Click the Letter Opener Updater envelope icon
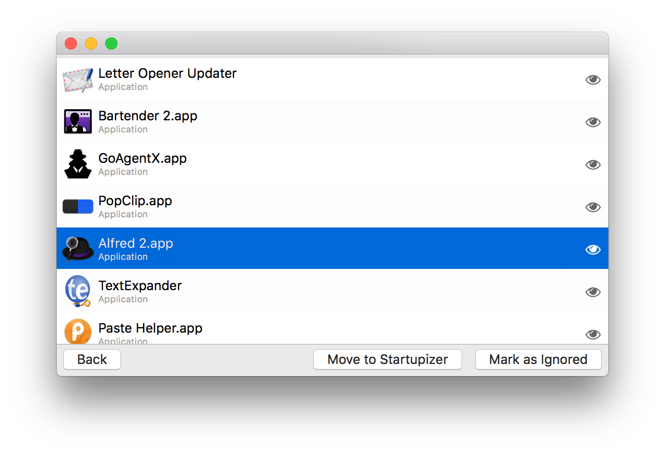The height and width of the screenshot is (457, 665). pos(78,80)
